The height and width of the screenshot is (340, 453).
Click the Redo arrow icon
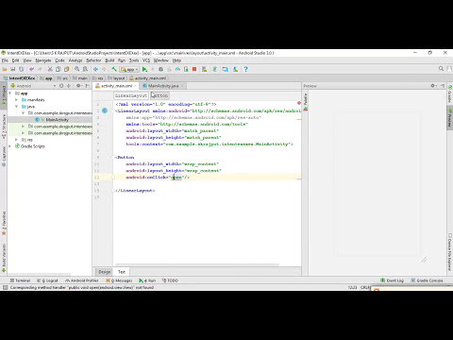[40, 69]
